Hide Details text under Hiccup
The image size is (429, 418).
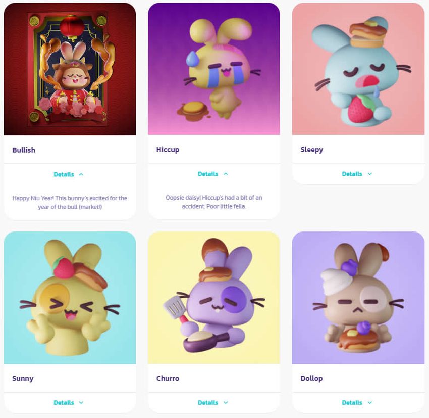click(208, 174)
